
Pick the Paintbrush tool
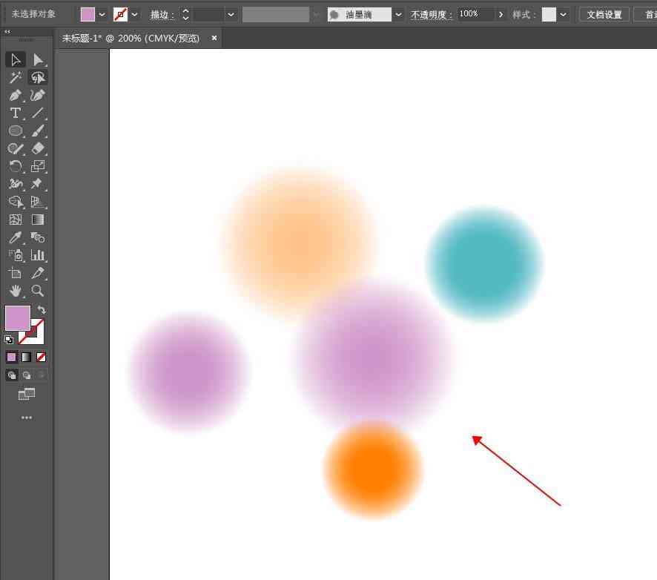pyautogui.click(x=38, y=131)
